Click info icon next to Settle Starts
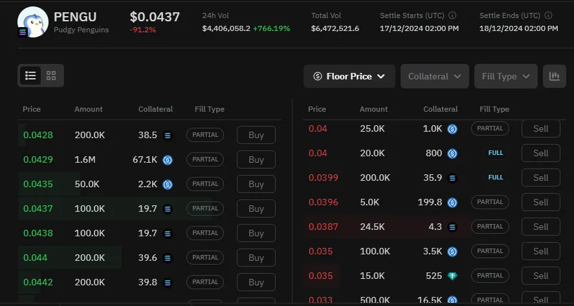Screen dimensions: 574x306 pos(452,15)
